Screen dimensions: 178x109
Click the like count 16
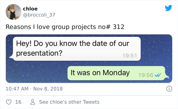pyautogui.click(x=18, y=102)
